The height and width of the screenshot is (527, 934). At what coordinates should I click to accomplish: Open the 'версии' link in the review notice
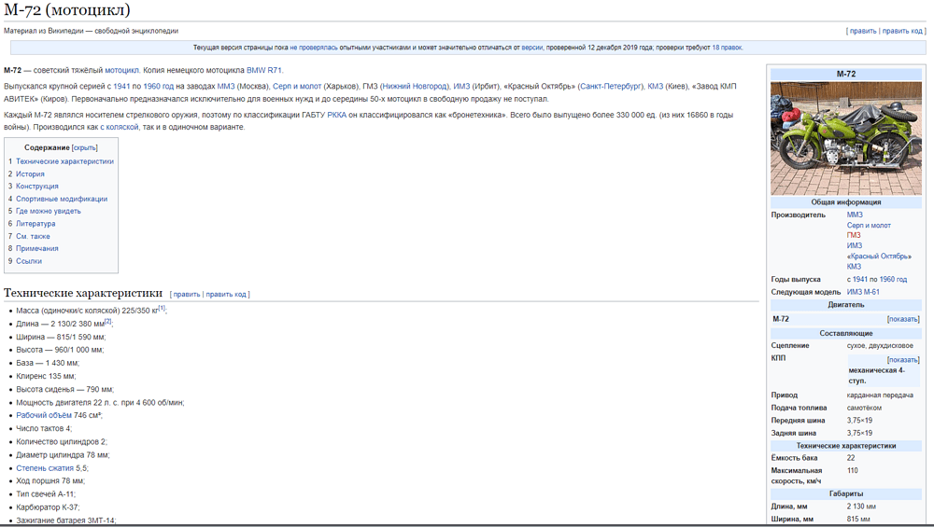[x=532, y=48]
